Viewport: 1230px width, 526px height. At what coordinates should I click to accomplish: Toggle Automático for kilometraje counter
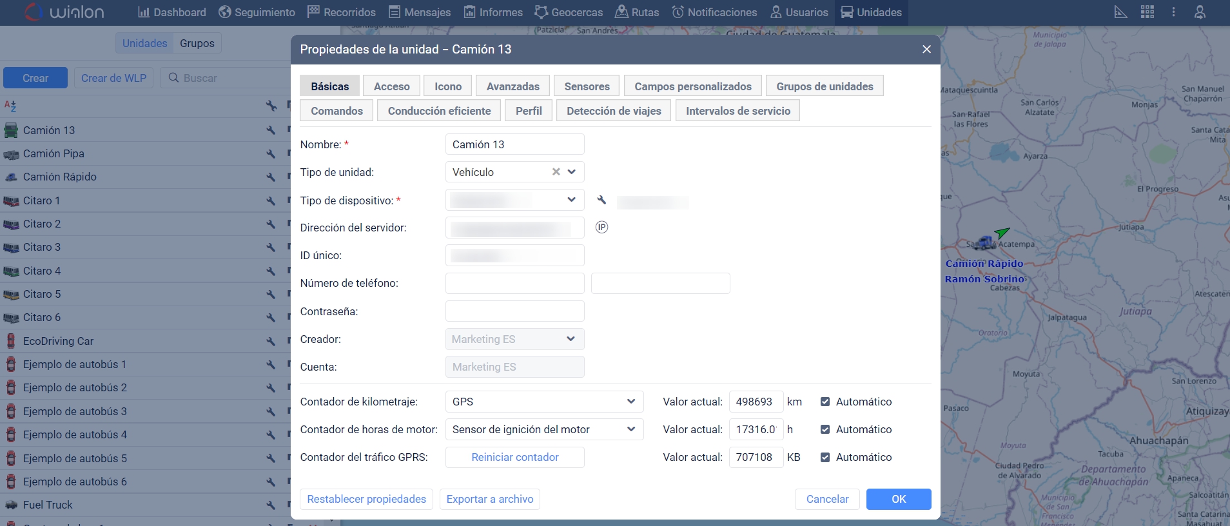click(x=825, y=402)
